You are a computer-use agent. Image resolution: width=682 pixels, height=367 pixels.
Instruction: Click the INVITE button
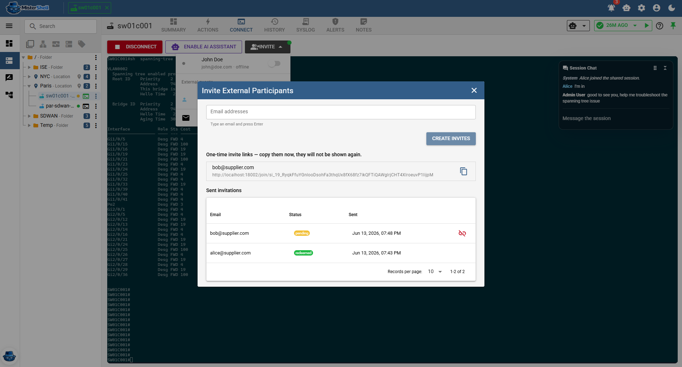[x=267, y=47]
